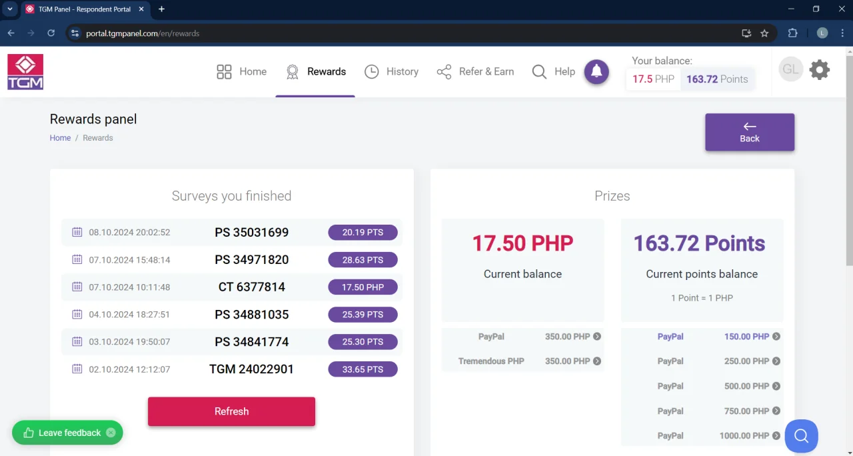This screenshot has width=853, height=456.
Task: Open Chrome menu three dots
Action: [x=842, y=33]
